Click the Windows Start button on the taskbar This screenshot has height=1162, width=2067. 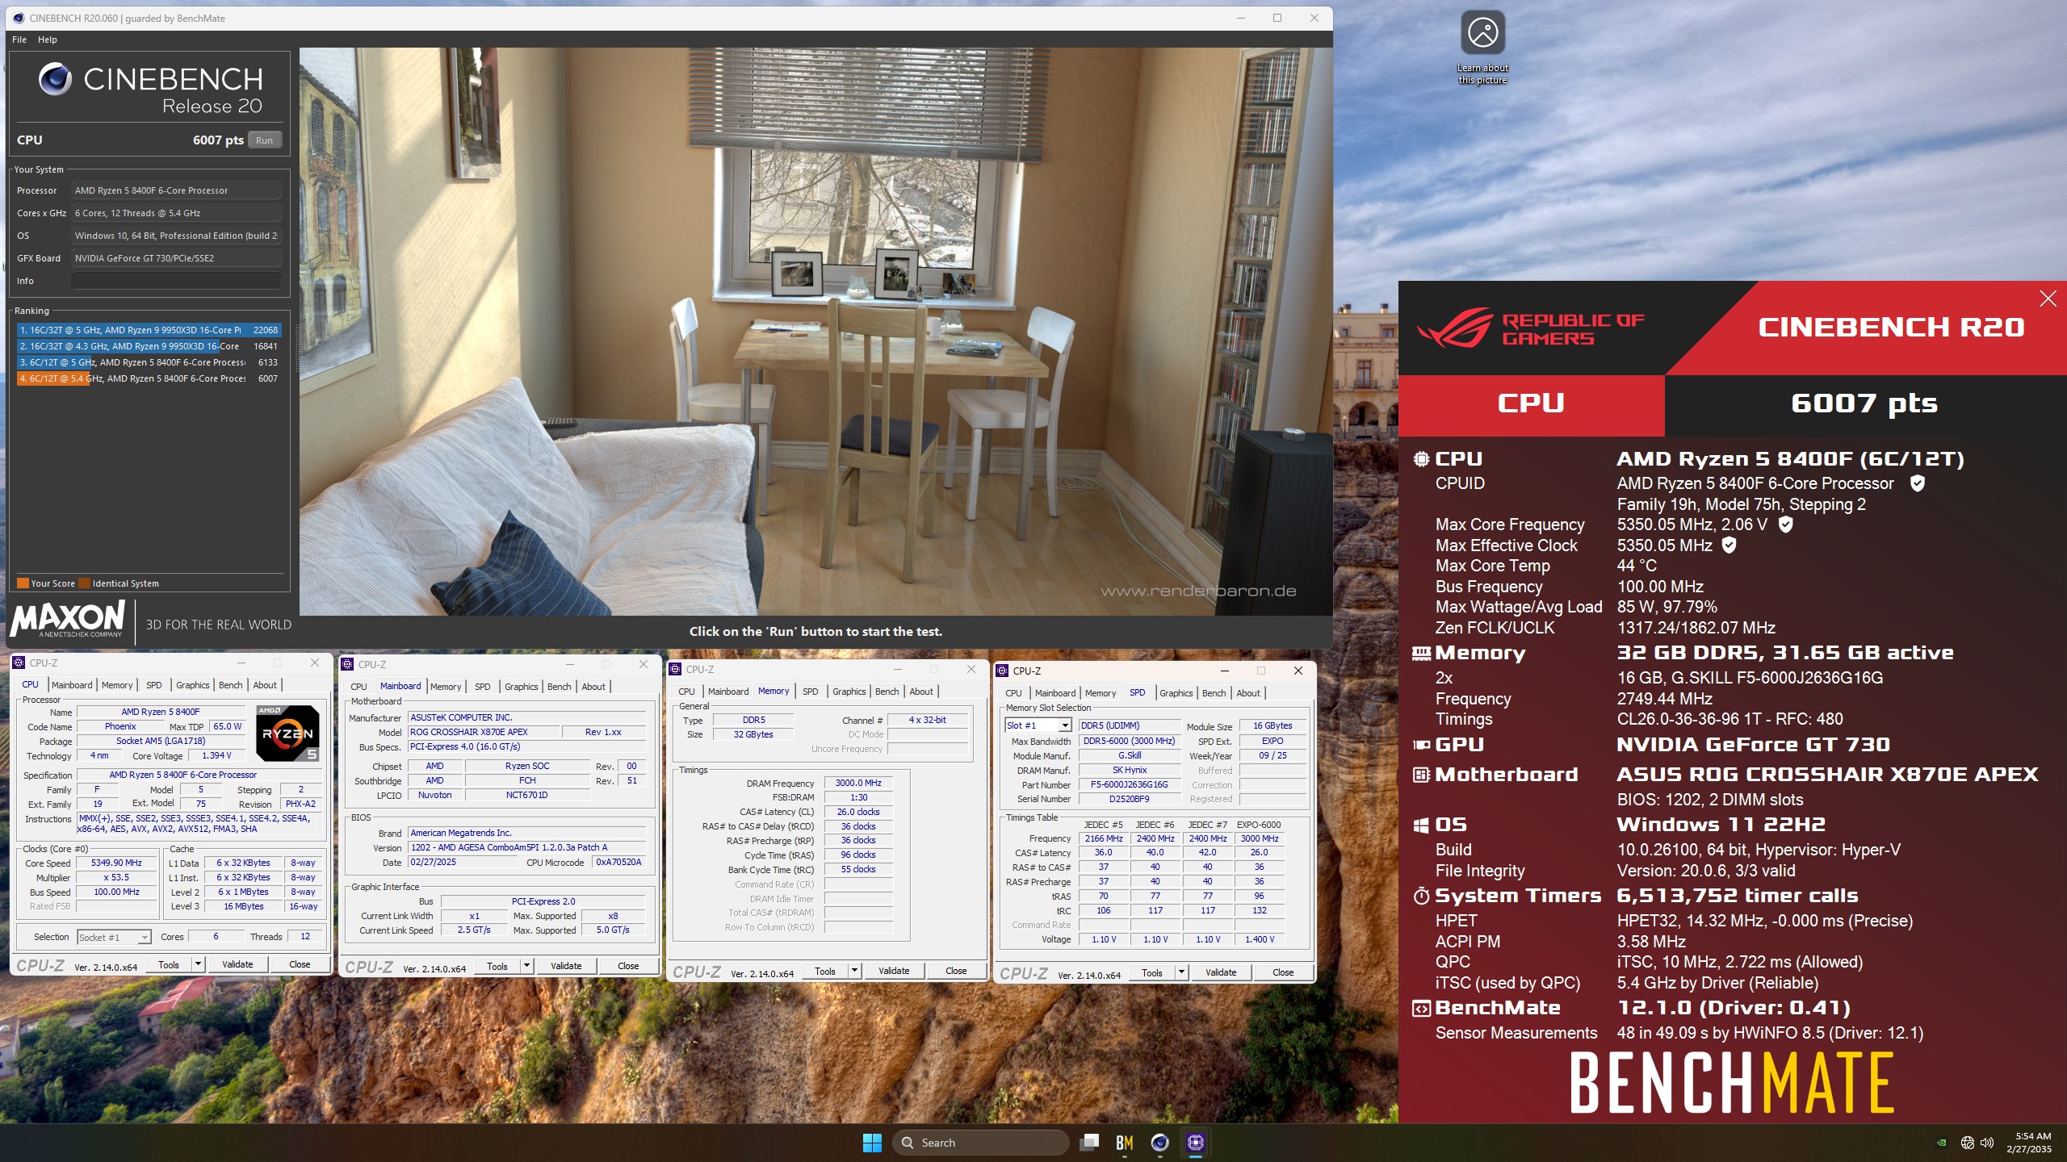872,1143
